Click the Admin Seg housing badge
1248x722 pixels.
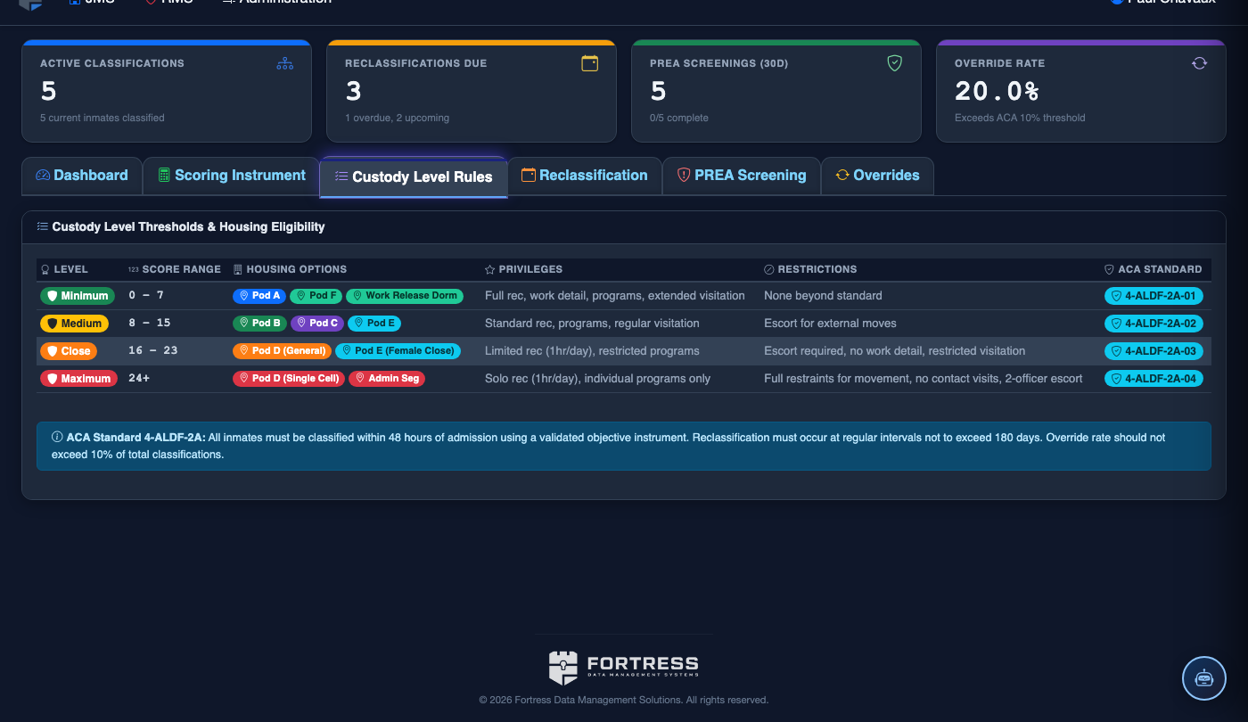[387, 379]
